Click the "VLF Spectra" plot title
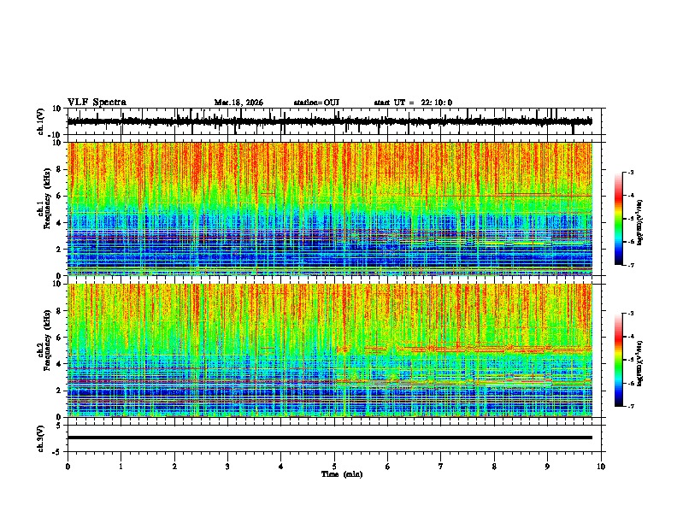 [97, 103]
